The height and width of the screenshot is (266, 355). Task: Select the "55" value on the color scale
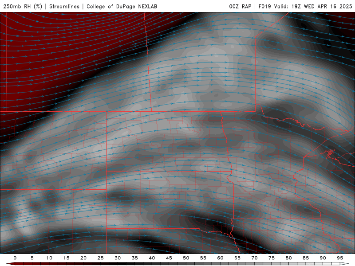203,258
